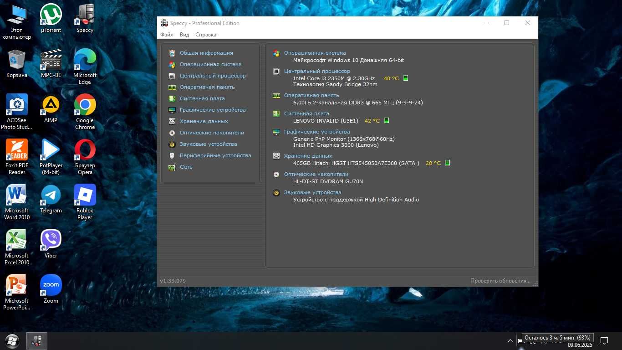Show the Оперативная память sidebar section
Screen dimensions: 622x350
[x=207, y=87]
